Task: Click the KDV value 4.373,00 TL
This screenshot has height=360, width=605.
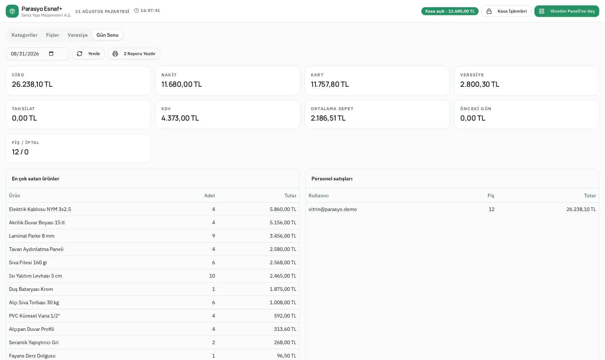Action: 180,118
